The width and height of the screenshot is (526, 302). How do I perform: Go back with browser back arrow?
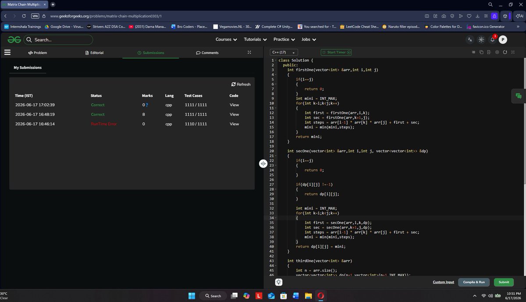click(x=5, y=16)
